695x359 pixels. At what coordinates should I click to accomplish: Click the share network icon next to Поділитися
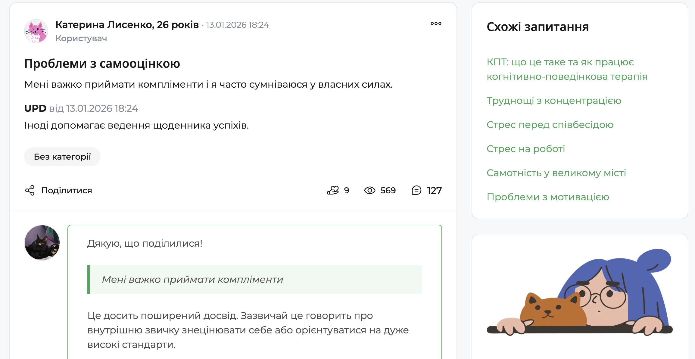30,190
